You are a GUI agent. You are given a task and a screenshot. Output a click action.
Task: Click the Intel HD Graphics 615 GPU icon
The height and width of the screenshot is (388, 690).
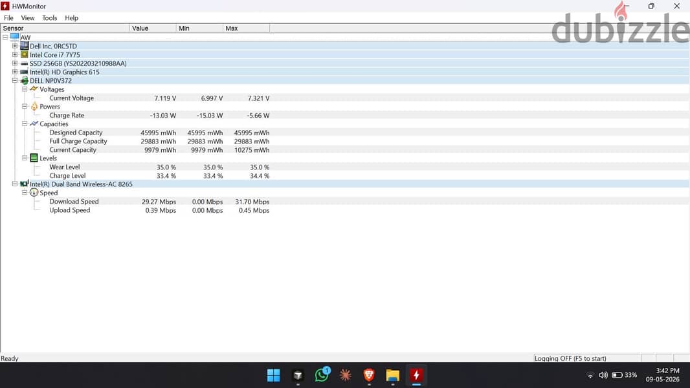[24, 72]
